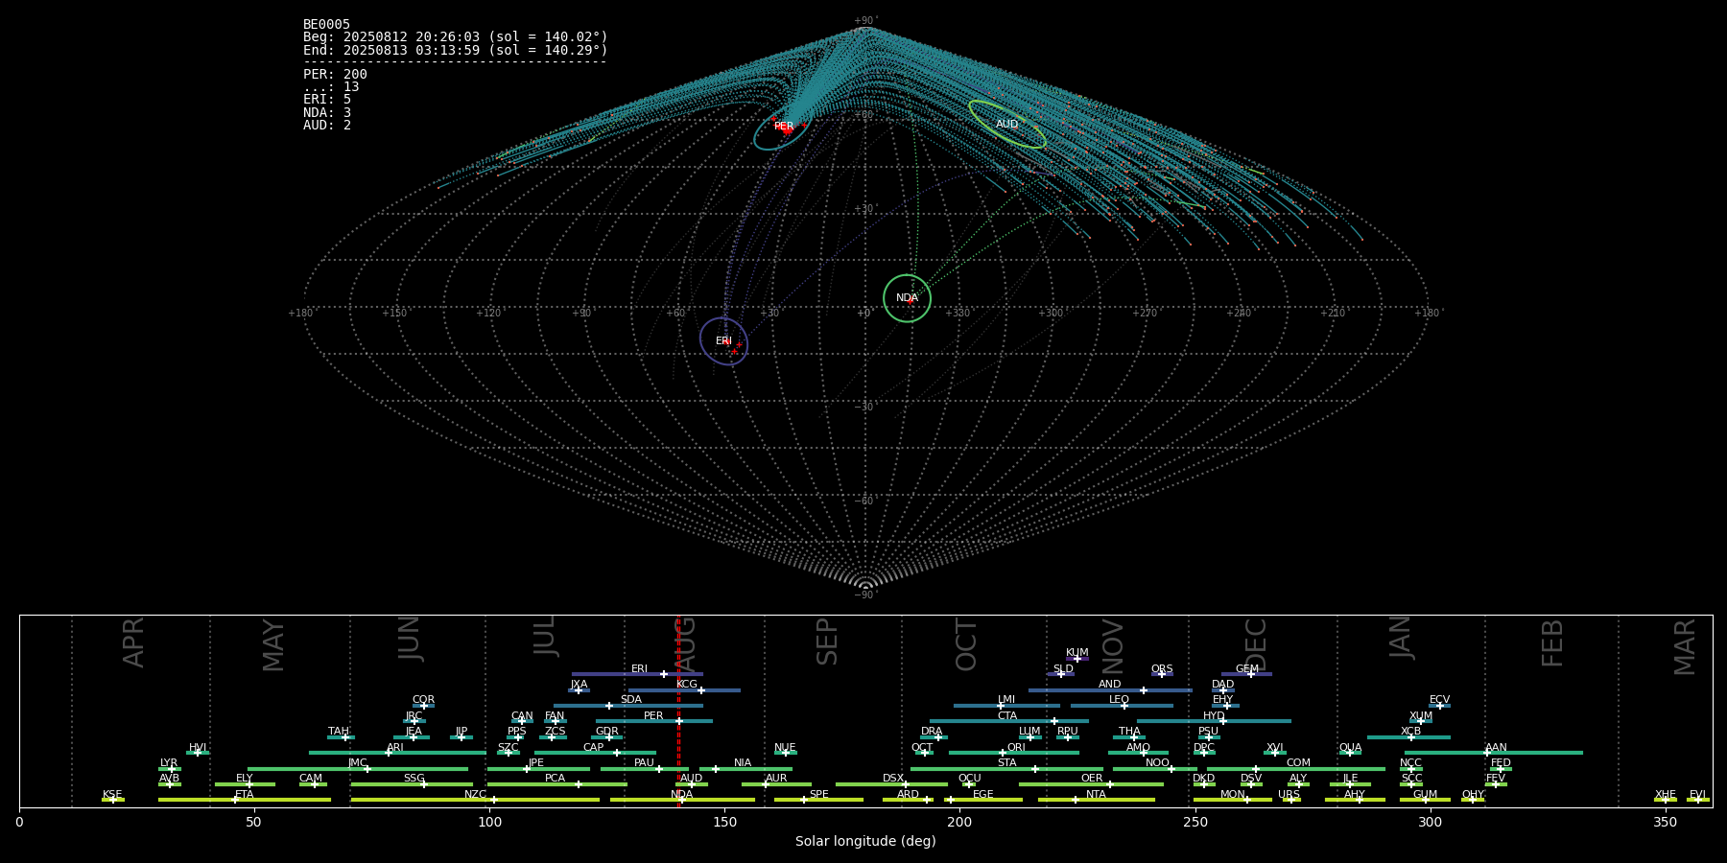Click the 300 tick on the solar longitude axis
The width and height of the screenshot is (1727, 863).
click(1430, 822)
